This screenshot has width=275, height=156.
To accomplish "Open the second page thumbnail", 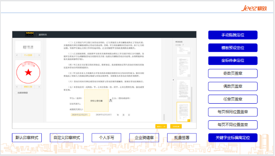I will (x=183, y=67).
